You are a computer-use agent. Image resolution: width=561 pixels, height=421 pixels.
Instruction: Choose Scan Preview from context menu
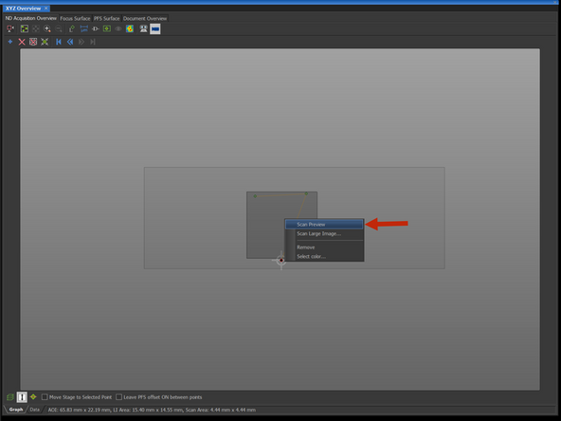click(324, 225)
